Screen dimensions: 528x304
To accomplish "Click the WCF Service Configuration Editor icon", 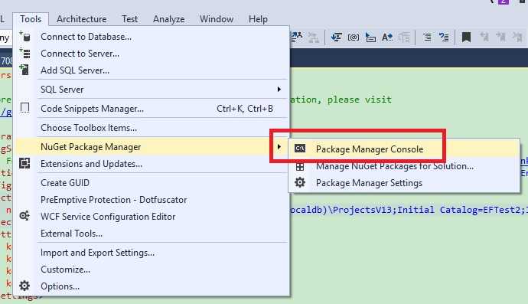I will coord(24,216).
